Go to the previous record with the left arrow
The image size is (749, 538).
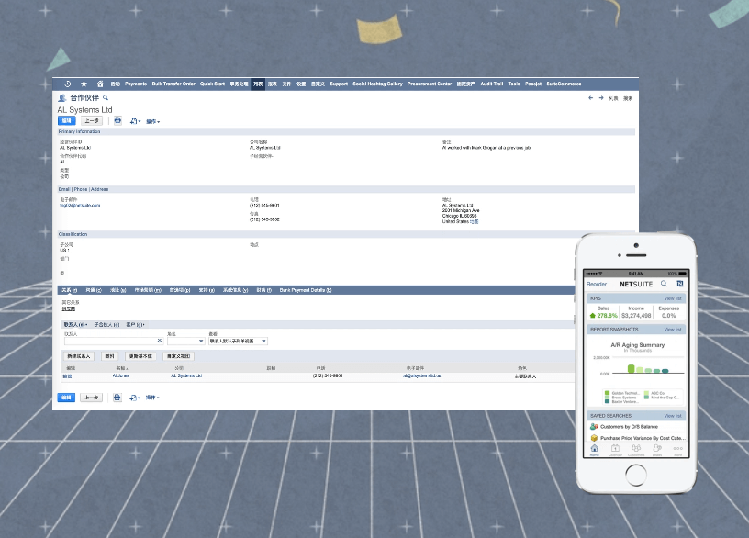591,98
